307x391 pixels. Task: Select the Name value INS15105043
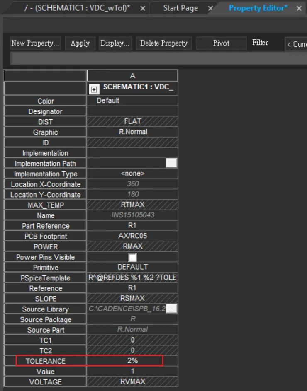tap(132, 215)
